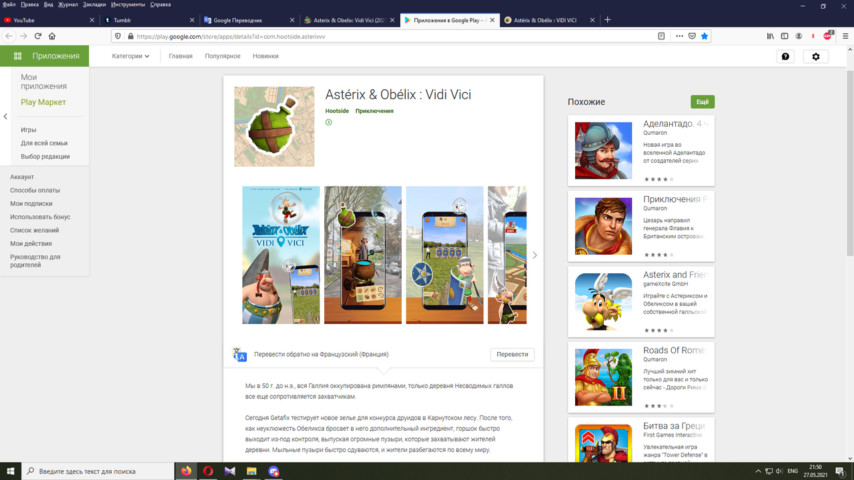This screenshot has height=480, width=854.
Task: Open Firefox library icon
Action: click(x=770, y=36)
